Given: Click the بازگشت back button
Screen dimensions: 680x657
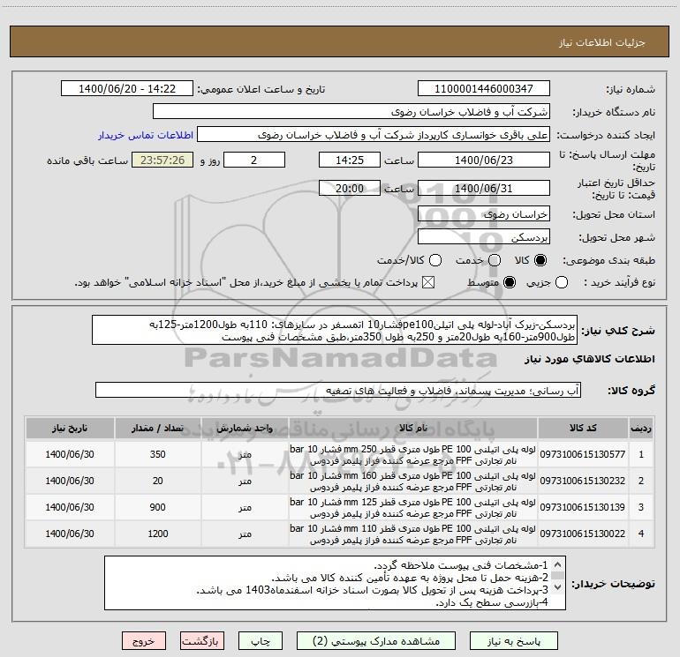Looking at the screenshot, I should [202, 641].
